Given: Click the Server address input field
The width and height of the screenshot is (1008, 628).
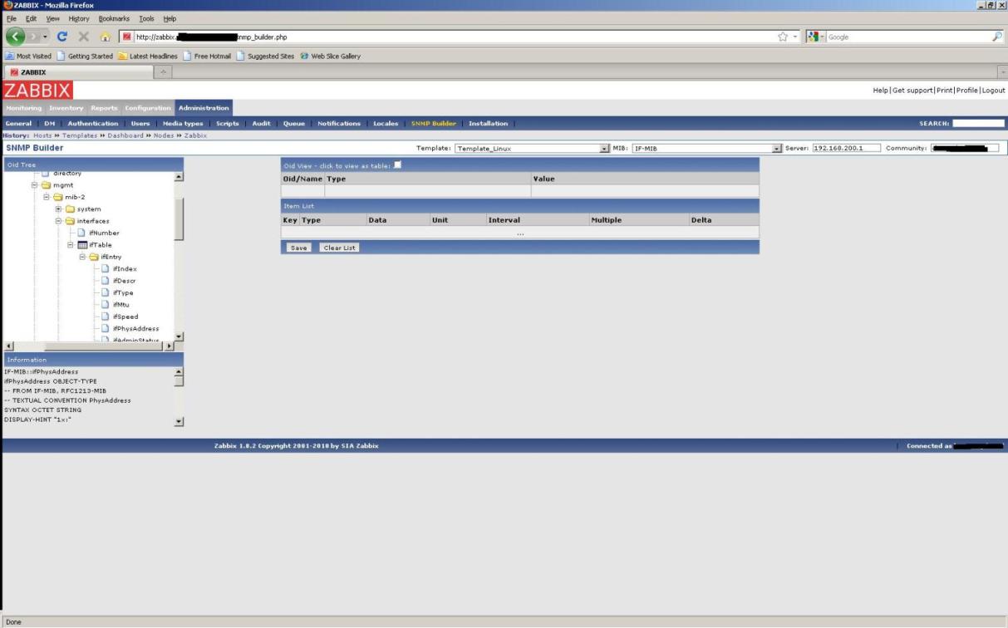Looking at the screenshot, I should pyautogui.click(x=846, y=149).
